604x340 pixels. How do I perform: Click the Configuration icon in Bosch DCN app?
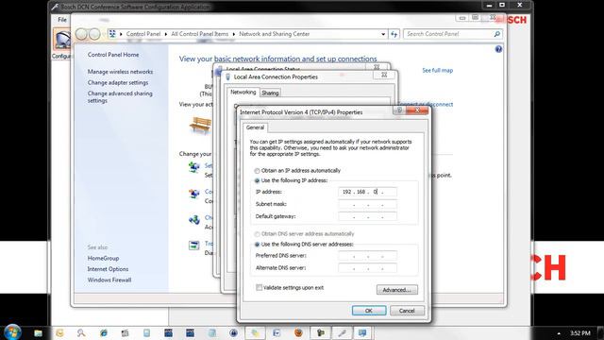[62, 40]
